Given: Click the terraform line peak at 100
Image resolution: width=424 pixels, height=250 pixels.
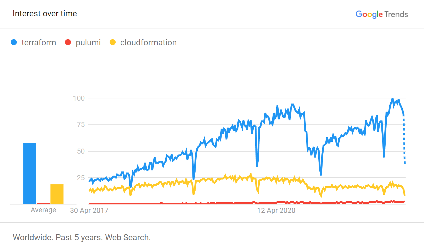Looking at the screenshot, I should pos(392,99).
